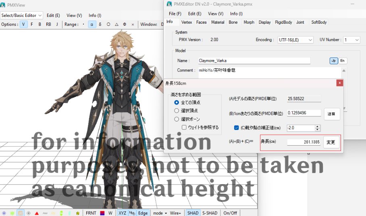Select the Φ range mode icon
The image size is (366, 216).
tap(125, 24)
